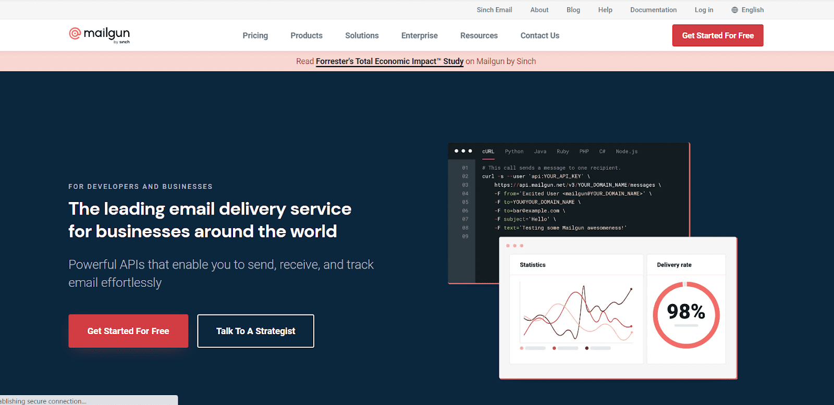Select the Node.js code tab

point(627,151)
